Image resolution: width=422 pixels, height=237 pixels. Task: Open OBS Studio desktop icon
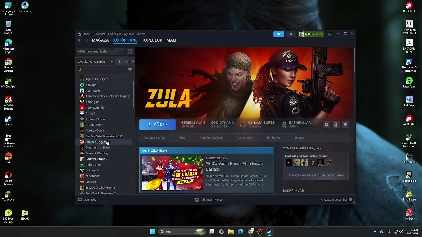409,157
